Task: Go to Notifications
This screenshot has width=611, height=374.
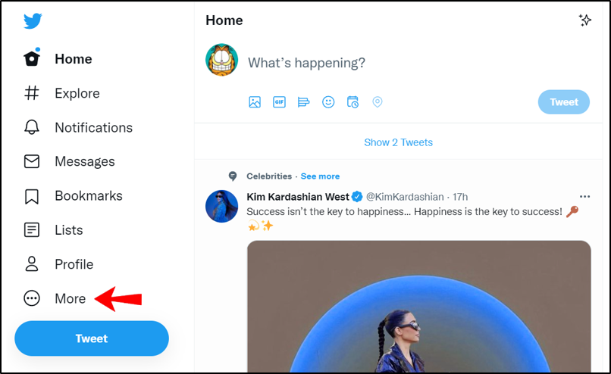Action: [x=92, y=128]
